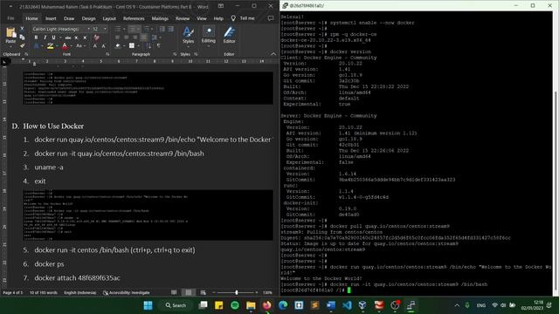Click the Comments icon in Word's title area
The image size is (559, 314).
click(271, 18)
